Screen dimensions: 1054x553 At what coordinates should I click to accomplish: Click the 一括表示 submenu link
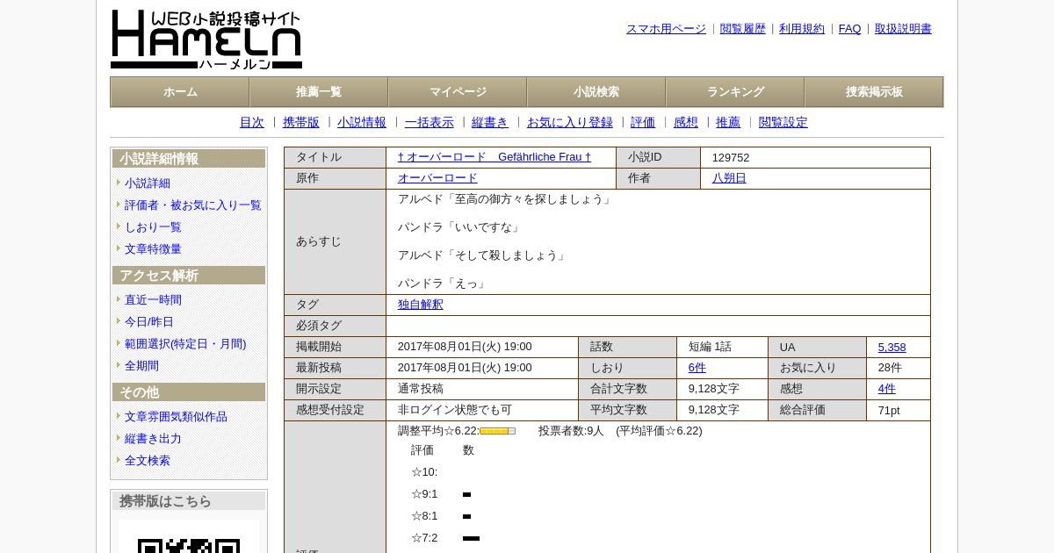tap(430, 123)
